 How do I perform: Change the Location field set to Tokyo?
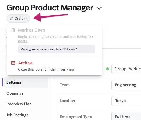pyautogui.click(x=126, y=101)
